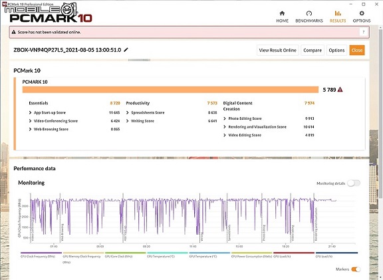Screen dimensions: 383x280
Task: Enable the Monitoring details toggle
Action: [354, 184]
